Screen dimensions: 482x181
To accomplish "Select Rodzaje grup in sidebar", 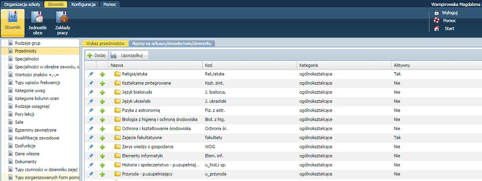I will pyautogui.click(x=28, y=43).
